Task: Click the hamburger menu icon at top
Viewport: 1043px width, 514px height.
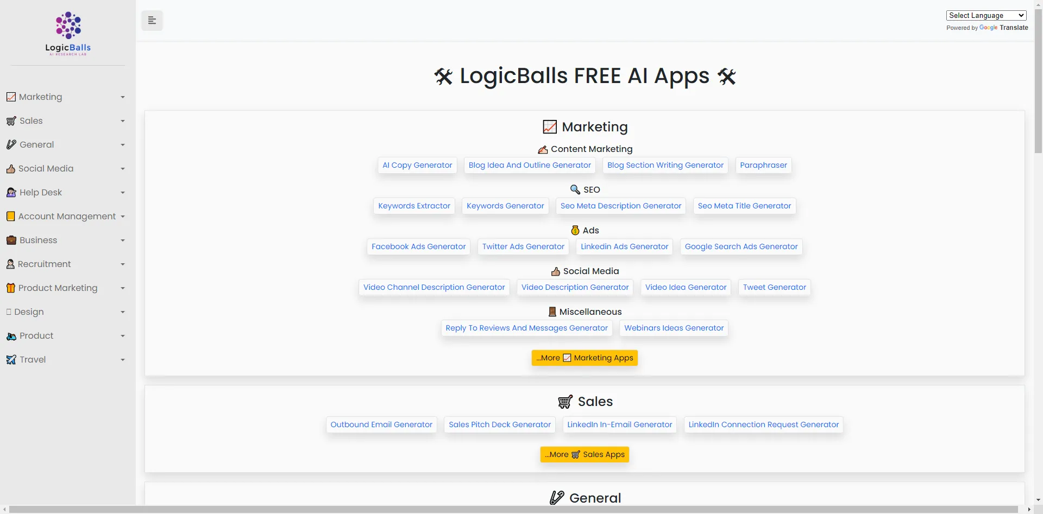Action: coord(152,20)
